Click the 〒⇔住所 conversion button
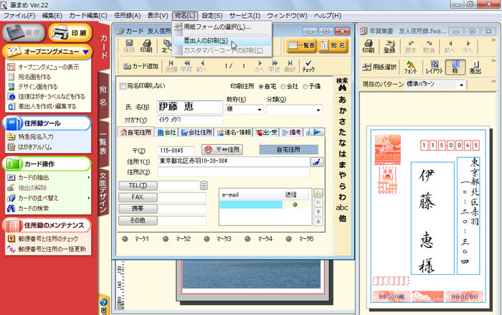Viewport: 502px width, 315px height. 222,149
